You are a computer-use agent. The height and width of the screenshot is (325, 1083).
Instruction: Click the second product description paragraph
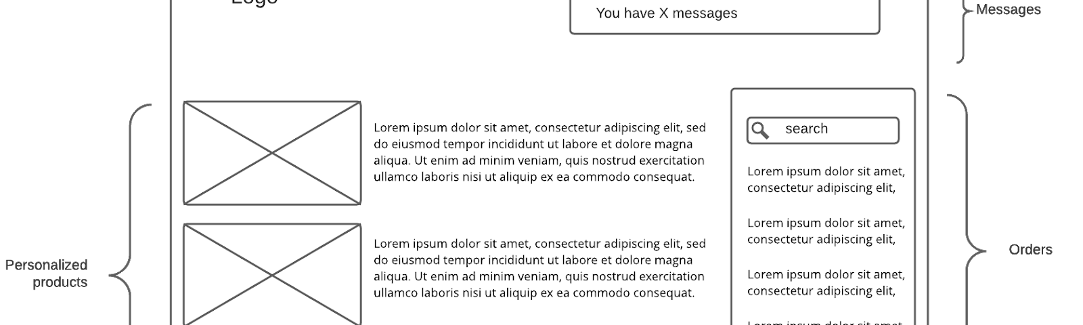click(x=539, y=268)
